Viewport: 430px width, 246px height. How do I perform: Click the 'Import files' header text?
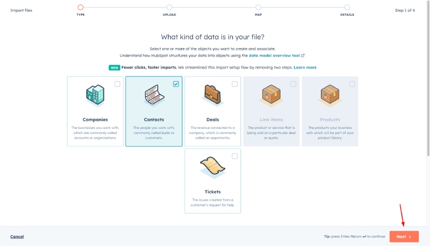tap(21, 10)
